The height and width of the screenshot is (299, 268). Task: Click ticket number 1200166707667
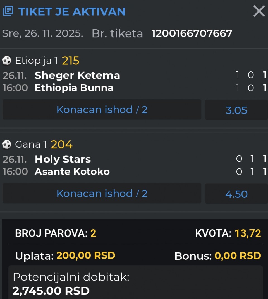point(192,33)
